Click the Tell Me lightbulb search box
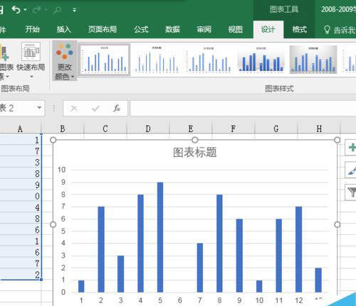Screen dimensions: 356x306 340,30
